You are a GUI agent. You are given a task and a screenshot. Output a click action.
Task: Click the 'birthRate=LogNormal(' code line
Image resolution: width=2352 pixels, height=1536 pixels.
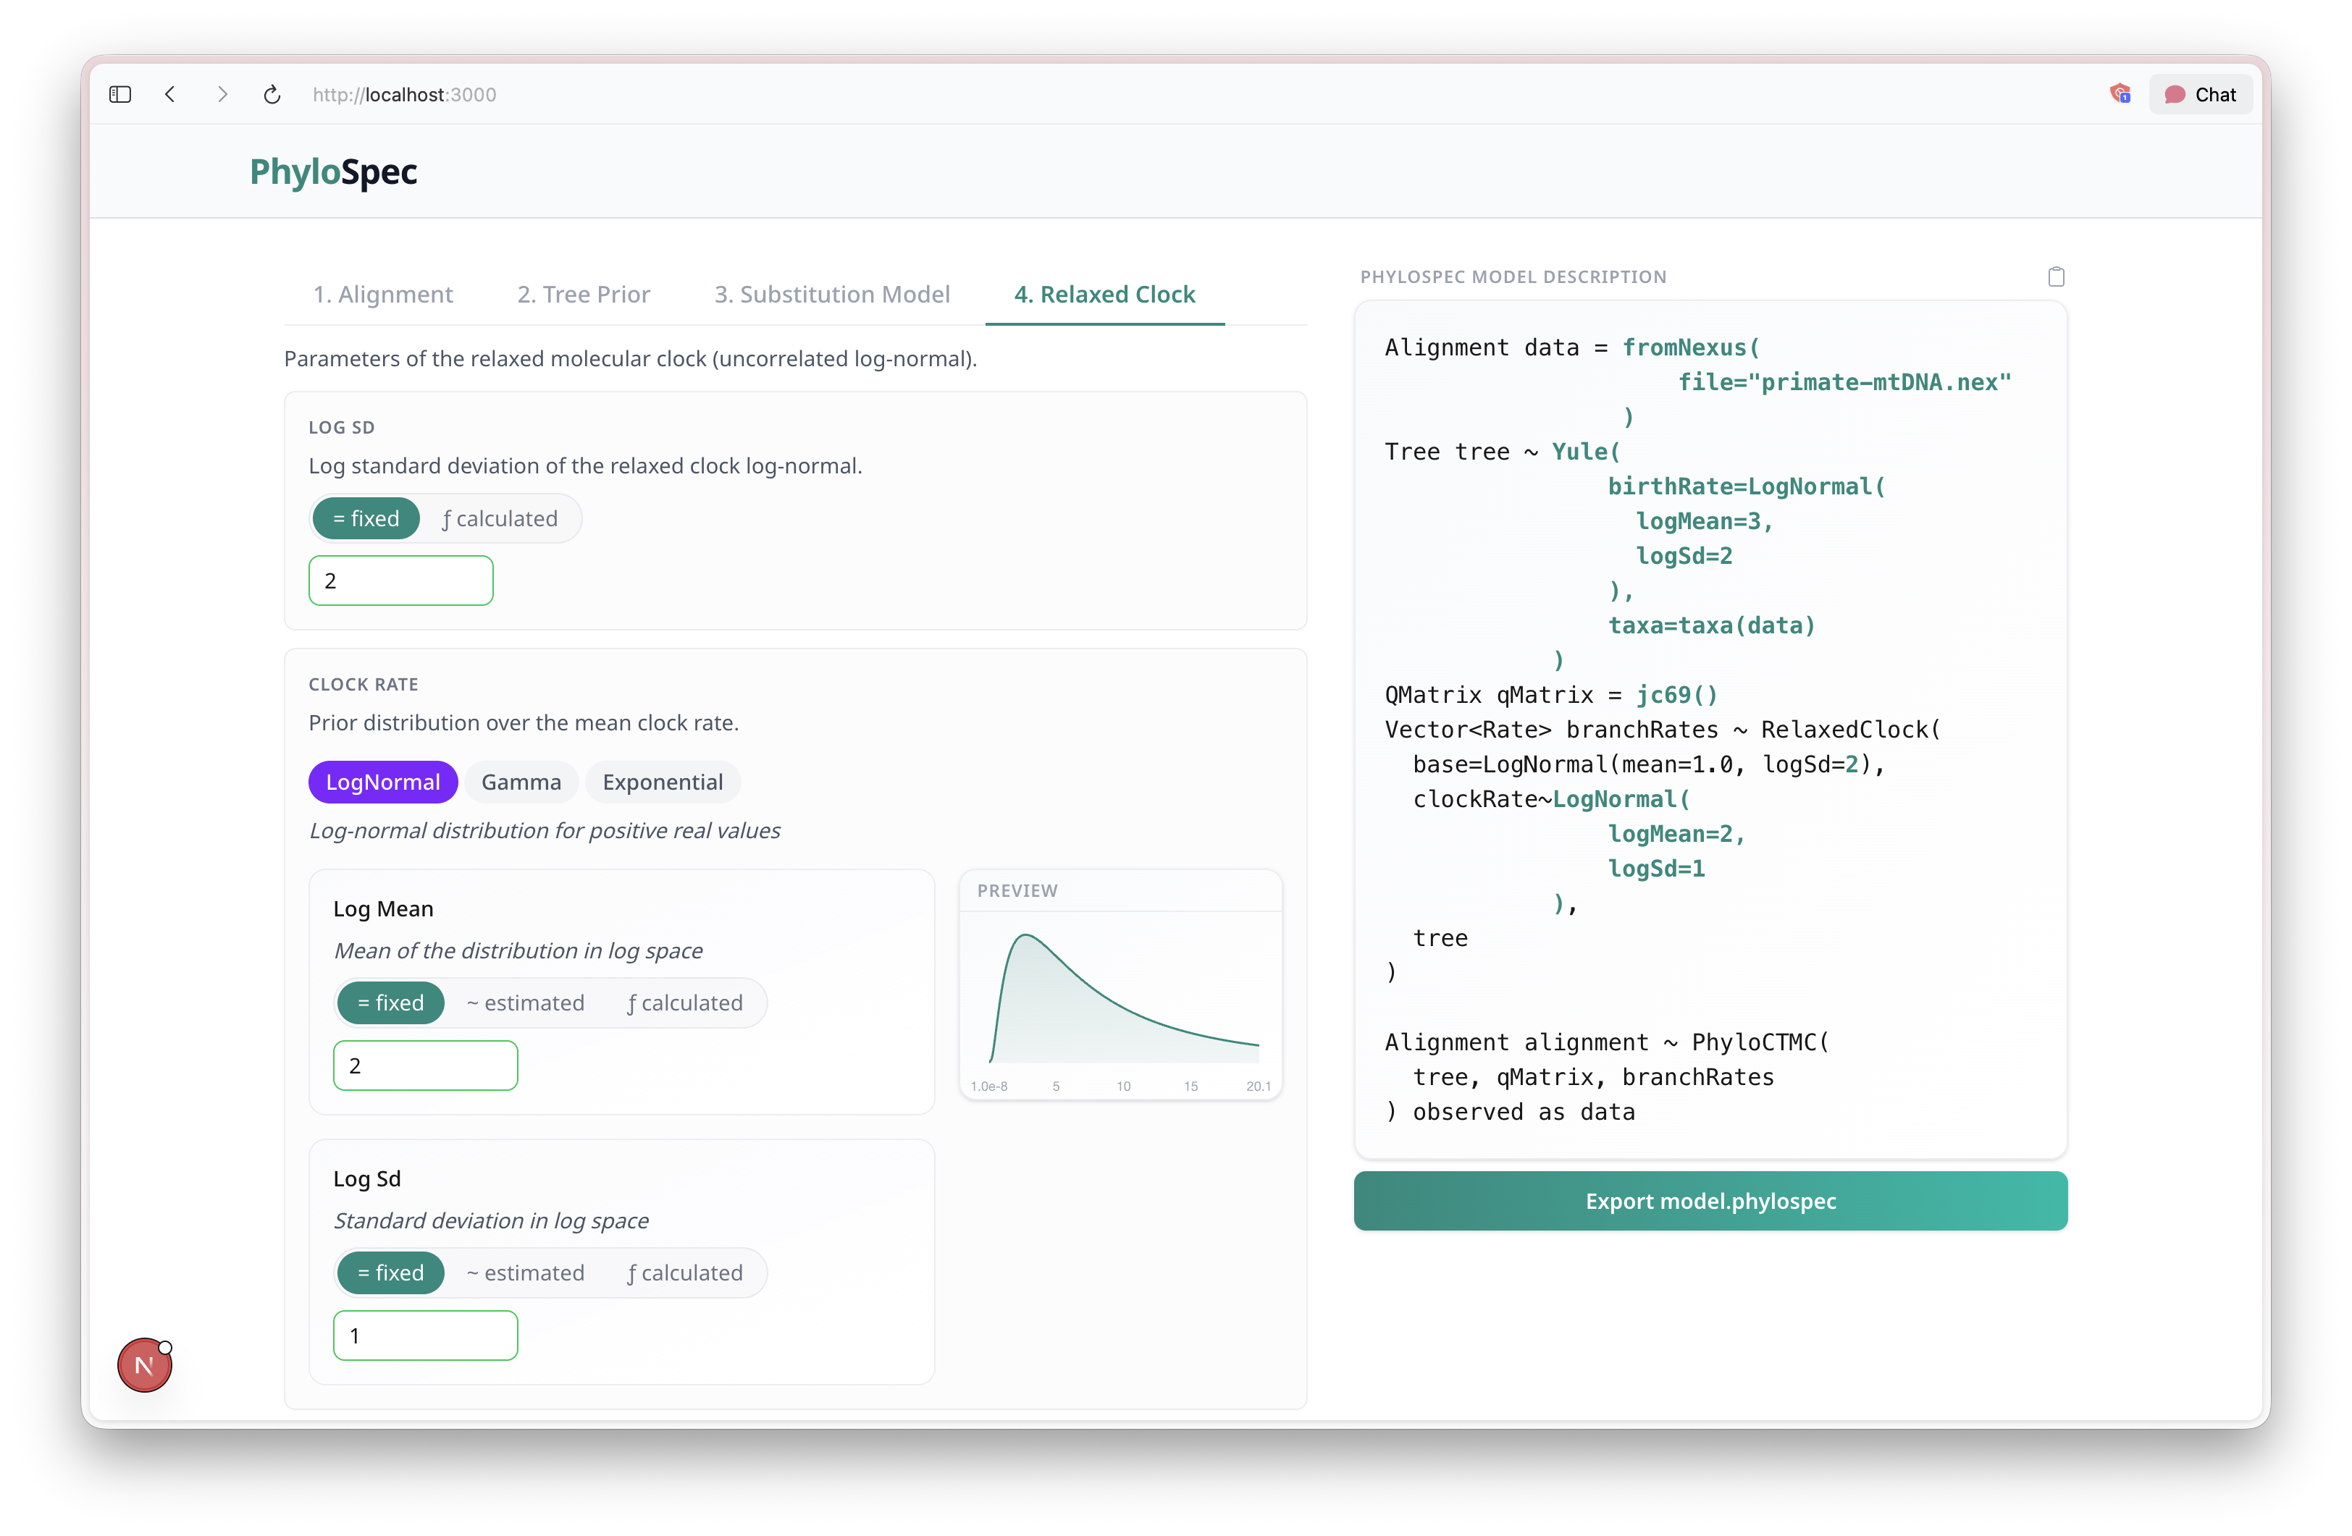1746,486
